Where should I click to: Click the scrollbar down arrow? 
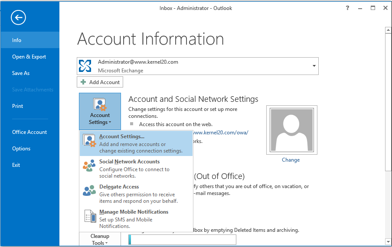click(388, 241)
